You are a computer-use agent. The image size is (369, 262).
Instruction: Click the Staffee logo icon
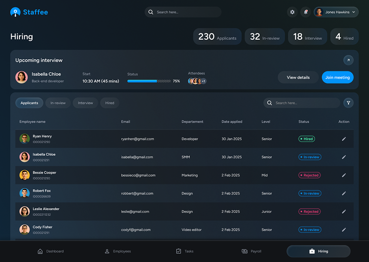(x=16, y=12)
